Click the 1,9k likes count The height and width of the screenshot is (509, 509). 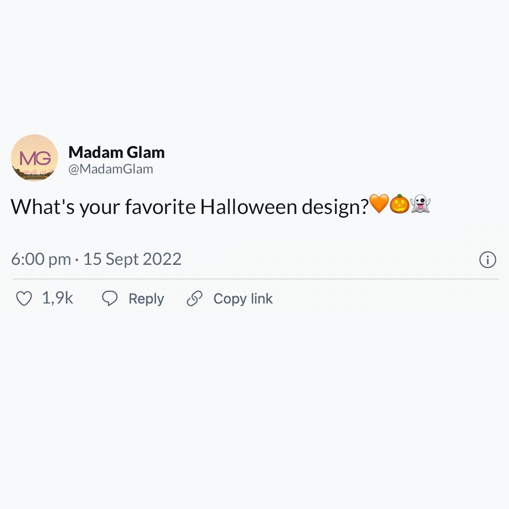pyautogui.click(x=57, y=298)
